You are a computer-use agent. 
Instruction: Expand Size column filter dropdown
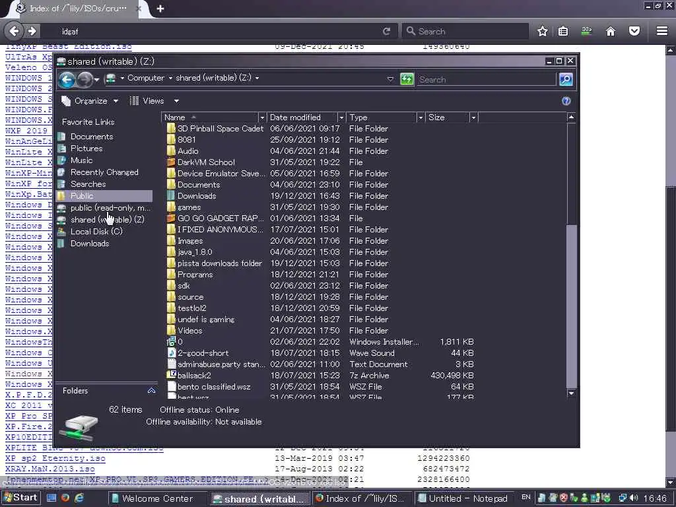(473, 118)
